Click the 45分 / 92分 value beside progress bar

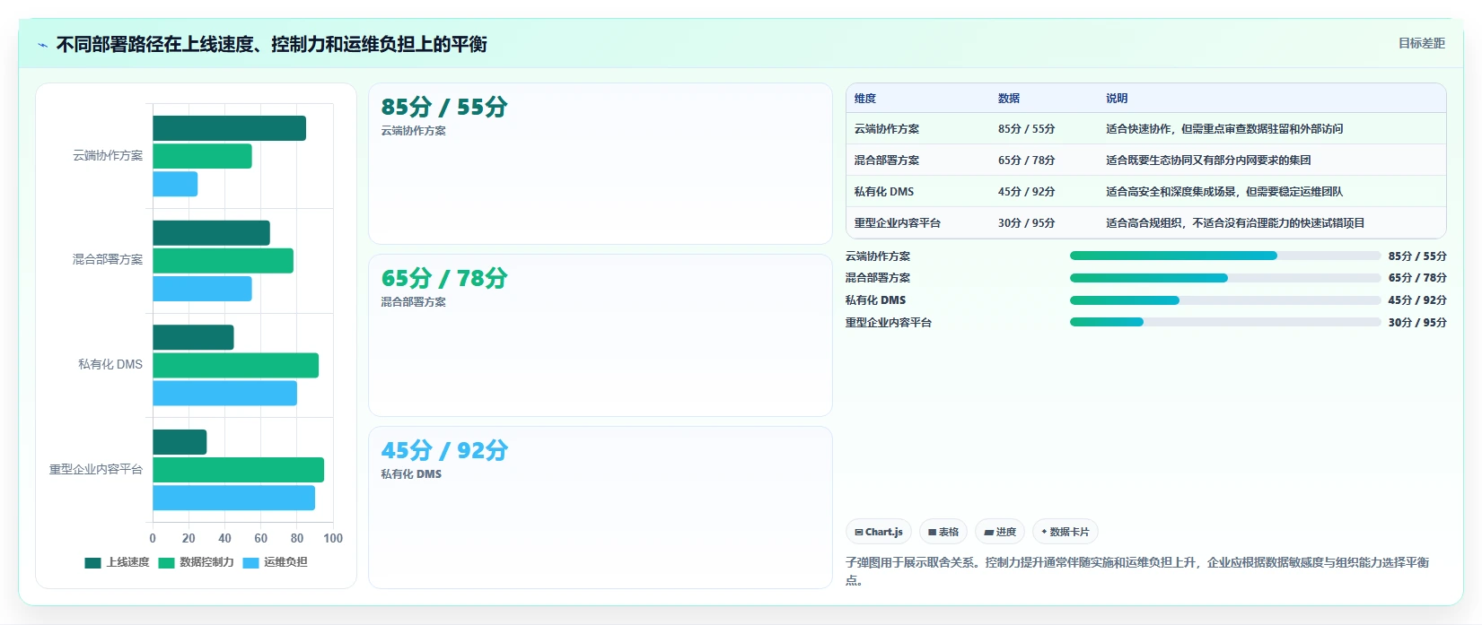coord(1417,300)
